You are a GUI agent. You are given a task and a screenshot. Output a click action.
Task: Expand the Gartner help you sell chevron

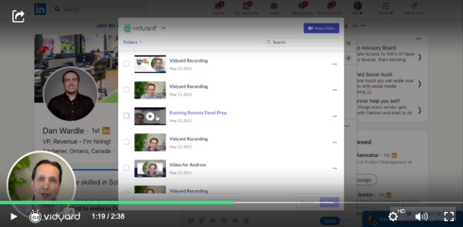pyautogui.click(x=420, y=110)
